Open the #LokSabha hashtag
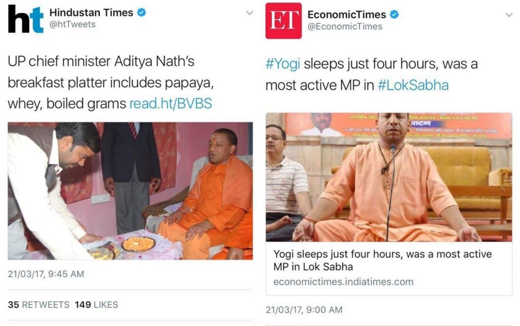520x326 pixels. tap(413, 85)
